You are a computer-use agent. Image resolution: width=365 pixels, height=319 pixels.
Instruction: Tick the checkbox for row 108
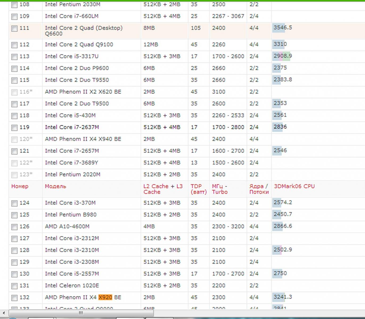pos(14,5)
